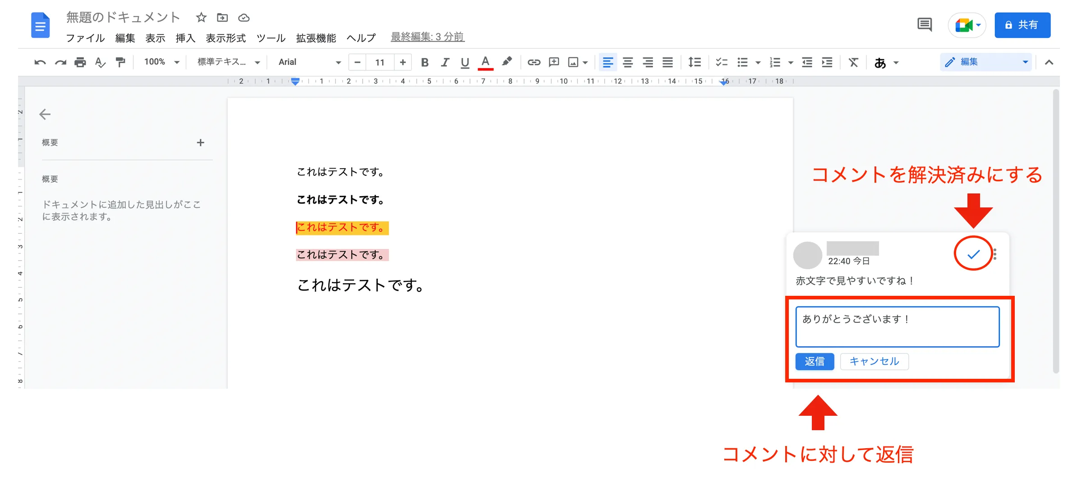Click the redo arrow icon
The width and height of the screenshot is (1068, 478).
point(60,62)
